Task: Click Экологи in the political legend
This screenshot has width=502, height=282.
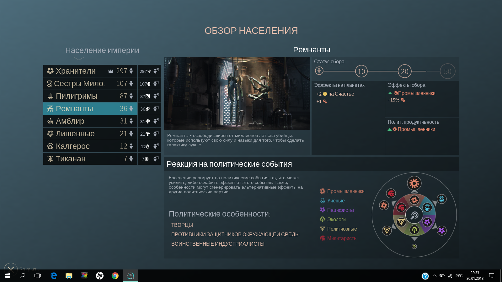Action: (x=333, y=219)
